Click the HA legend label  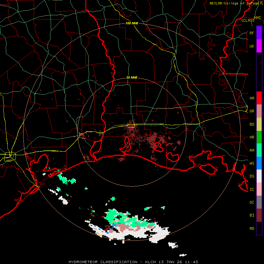coord(252,98)
